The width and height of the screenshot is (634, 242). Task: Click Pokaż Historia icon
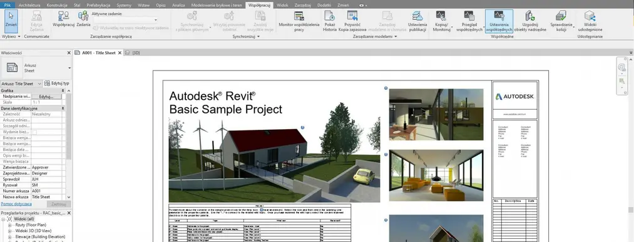(330, 21)
